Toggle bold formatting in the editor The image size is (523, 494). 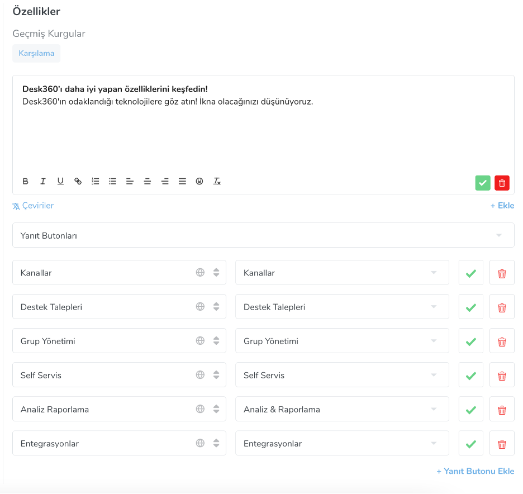tap(25, 182)
